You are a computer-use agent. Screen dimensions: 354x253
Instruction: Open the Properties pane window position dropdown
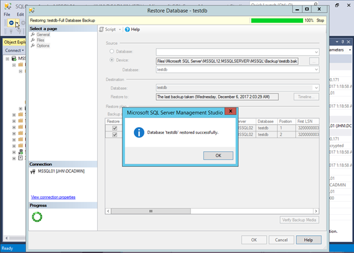click(337, 42)
